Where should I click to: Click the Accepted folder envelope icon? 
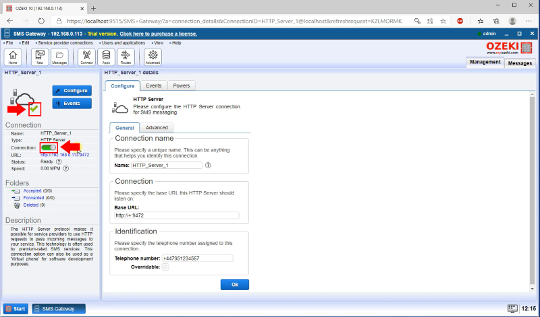pos(16,191)
